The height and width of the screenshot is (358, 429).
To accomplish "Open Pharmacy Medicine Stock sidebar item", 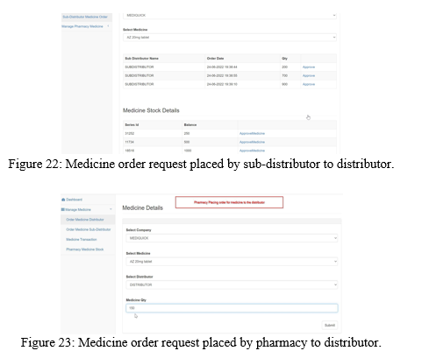I will [85, 249].
